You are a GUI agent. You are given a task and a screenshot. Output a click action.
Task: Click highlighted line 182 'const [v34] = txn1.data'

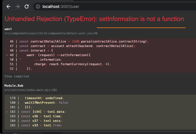[36, 112]
